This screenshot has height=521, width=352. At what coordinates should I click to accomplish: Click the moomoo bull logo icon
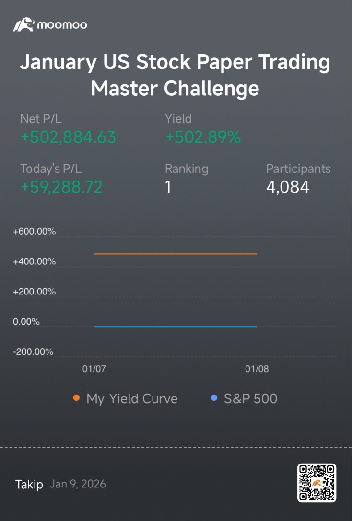[23, 24]
